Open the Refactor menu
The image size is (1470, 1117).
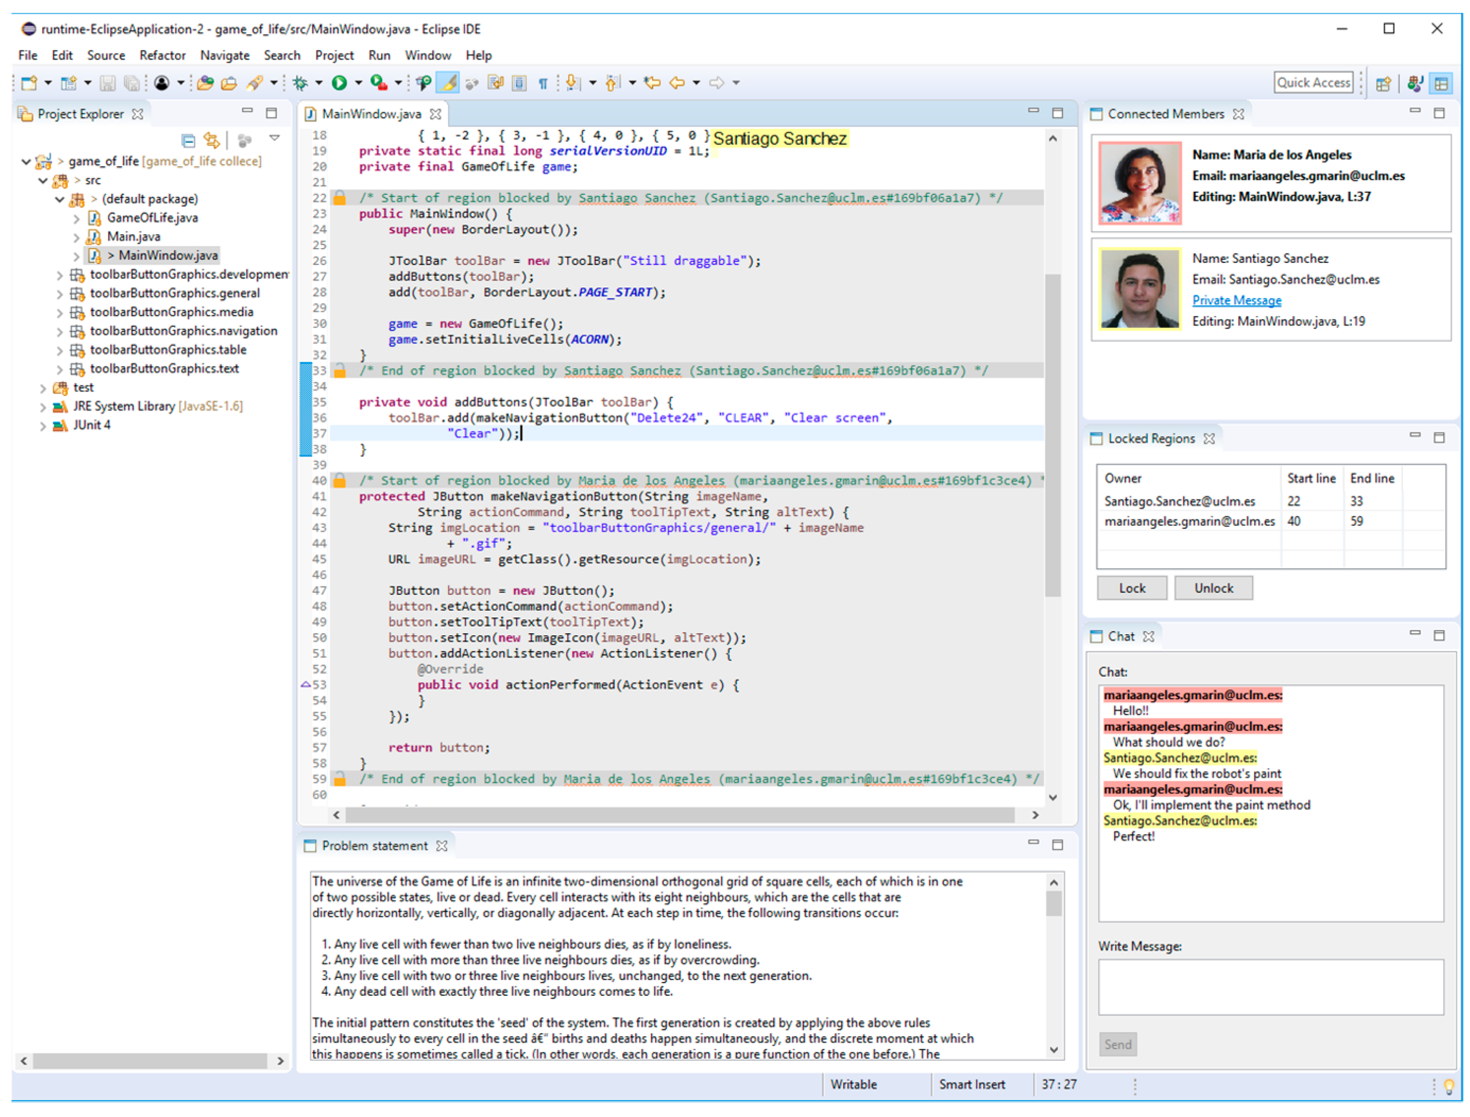coord(162,55)
